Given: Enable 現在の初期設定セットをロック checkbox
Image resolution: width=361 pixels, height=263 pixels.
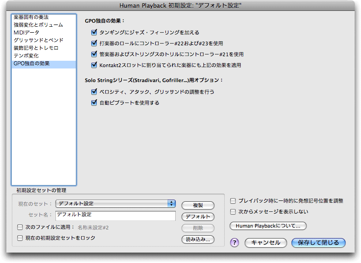Looking at the screenshot, I should (x=20, y=238).
